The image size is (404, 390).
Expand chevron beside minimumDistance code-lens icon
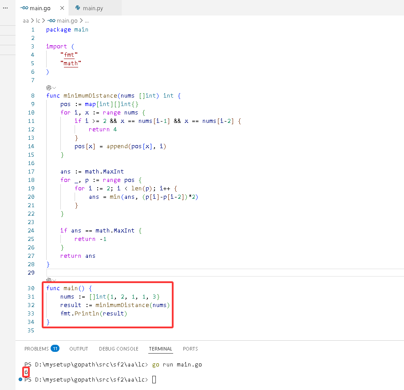[x=54, y=88]
